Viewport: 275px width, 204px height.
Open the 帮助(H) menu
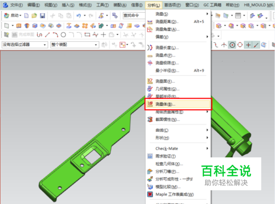coord(232,5)
